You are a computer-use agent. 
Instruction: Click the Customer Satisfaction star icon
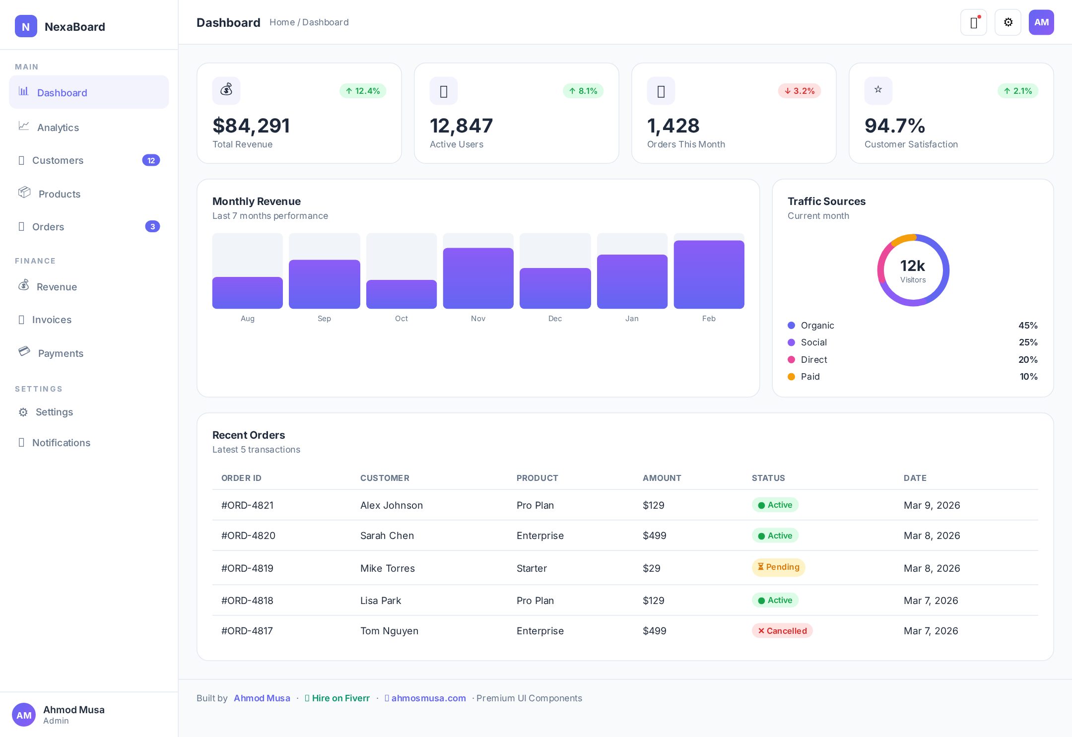[878, 91]
